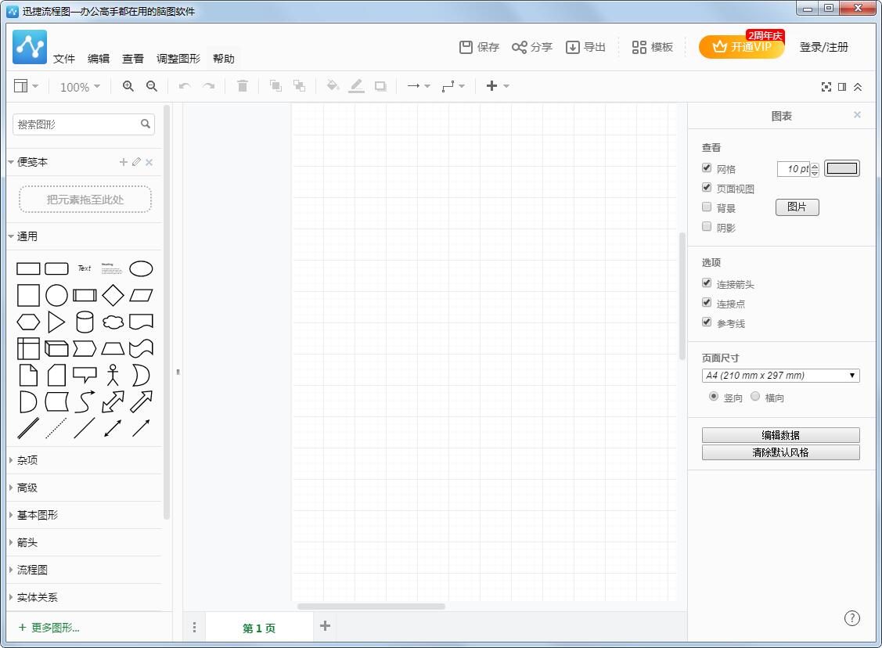
Task: Select the 竖向 orientation radio
Action: 714,397
